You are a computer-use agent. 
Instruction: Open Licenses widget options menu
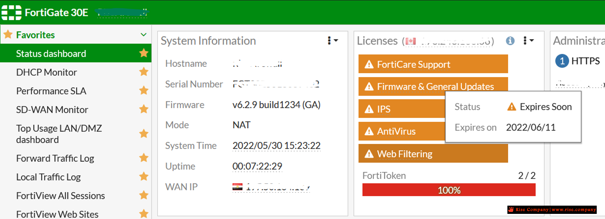pyautogui.click(x=528, y=40)
